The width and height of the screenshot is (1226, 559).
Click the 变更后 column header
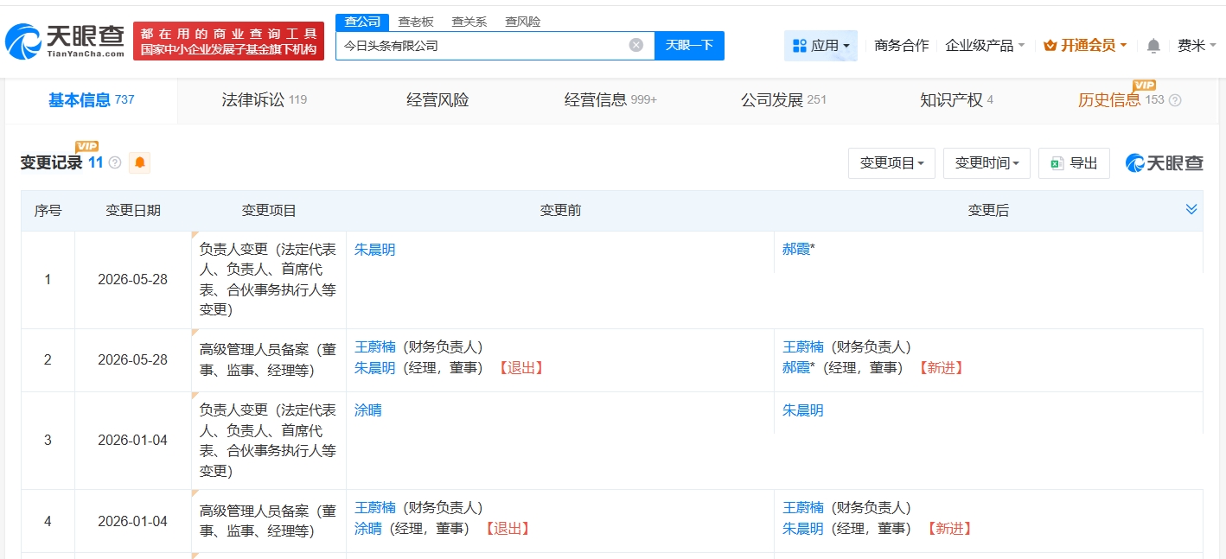click(988, 211)
